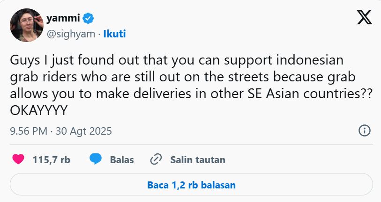Open Baca 1,2 rb balasan button
This screenshot has height=202, width=381.
point(191,185)
